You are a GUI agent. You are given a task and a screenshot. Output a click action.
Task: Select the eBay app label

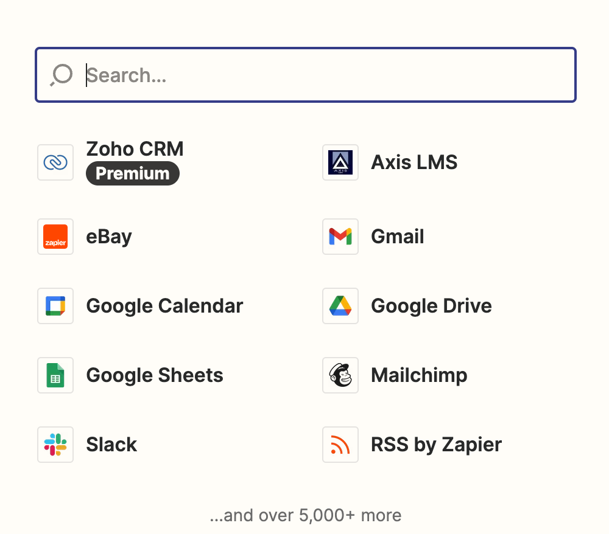(109, 237)
